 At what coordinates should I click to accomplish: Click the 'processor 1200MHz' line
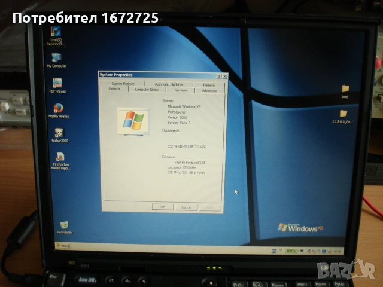coord(181,167)
